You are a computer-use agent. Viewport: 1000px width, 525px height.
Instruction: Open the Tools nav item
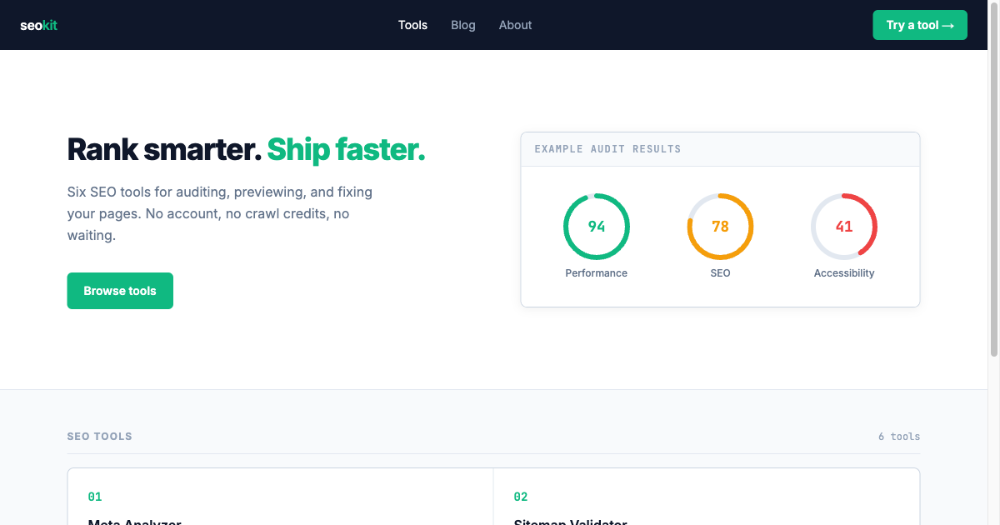tap(412, 25)
